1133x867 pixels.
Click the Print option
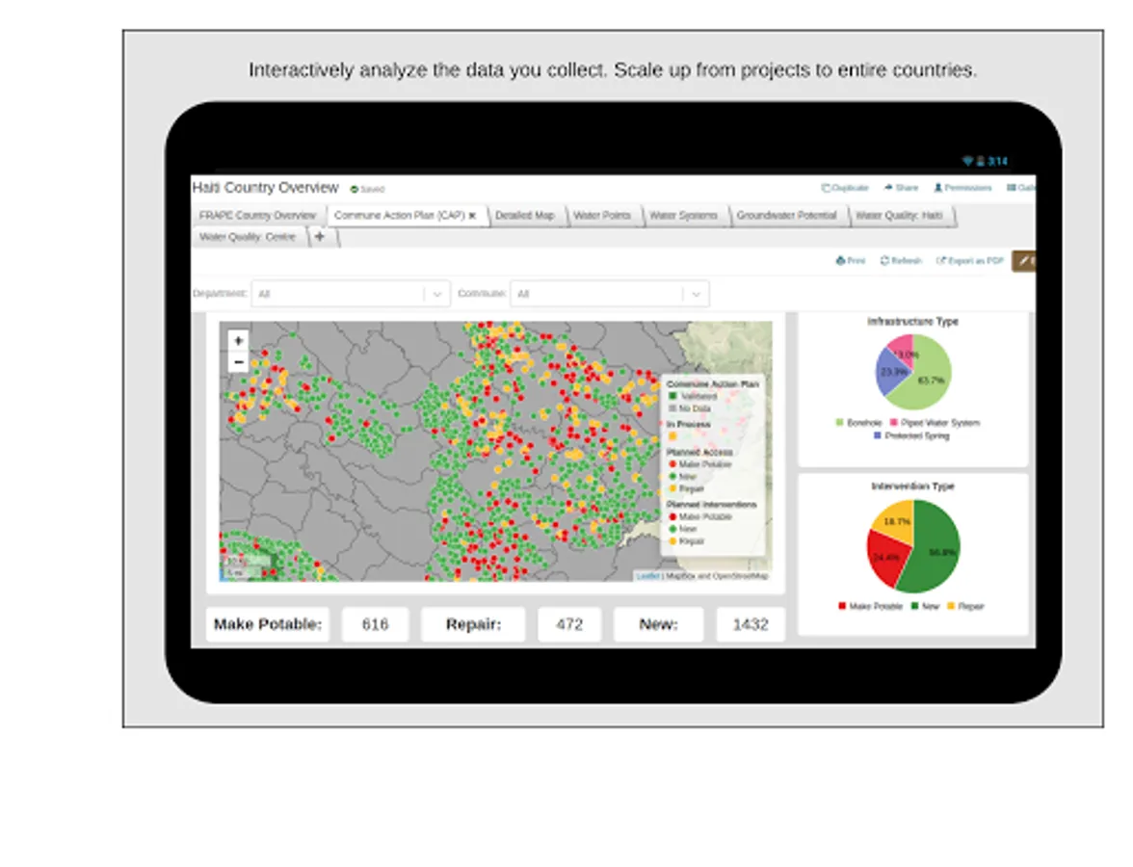click(851, 261)
